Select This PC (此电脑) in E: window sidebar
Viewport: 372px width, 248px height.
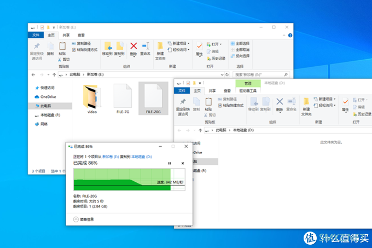coord(50,106)
